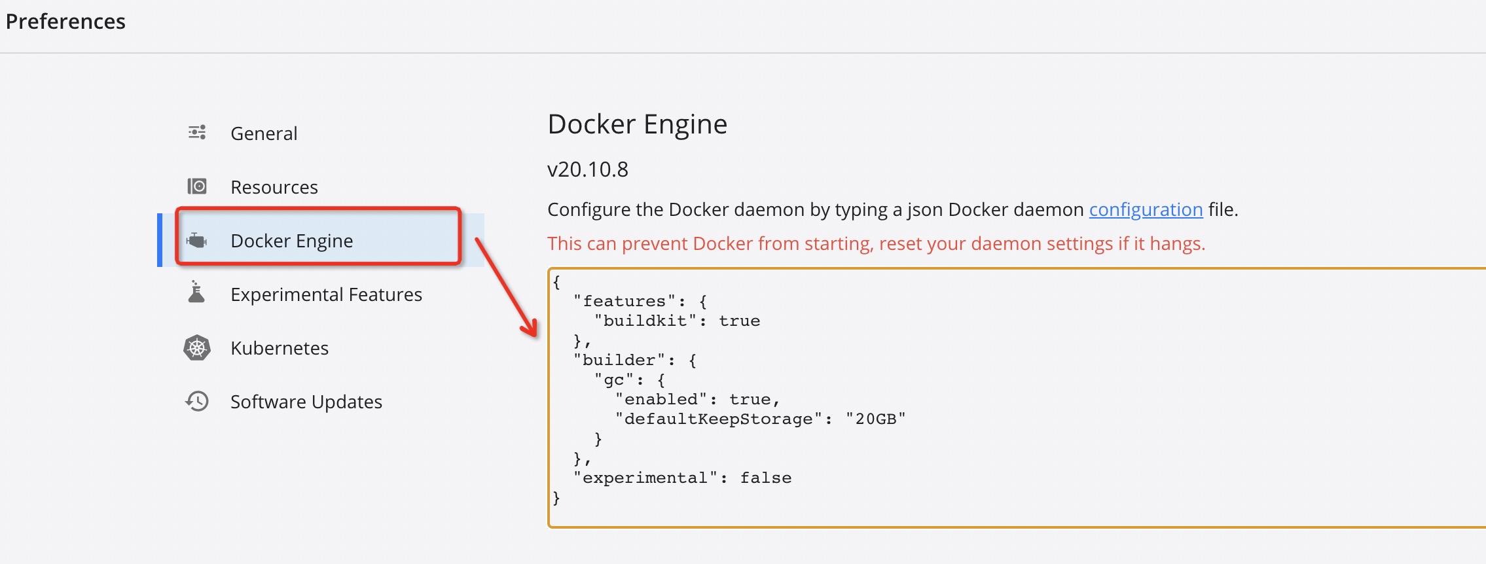The image size is (1486, 564).
Task: Click the "defaultKeepStorage": "20GB" line
Action: [x=760, y=419]
